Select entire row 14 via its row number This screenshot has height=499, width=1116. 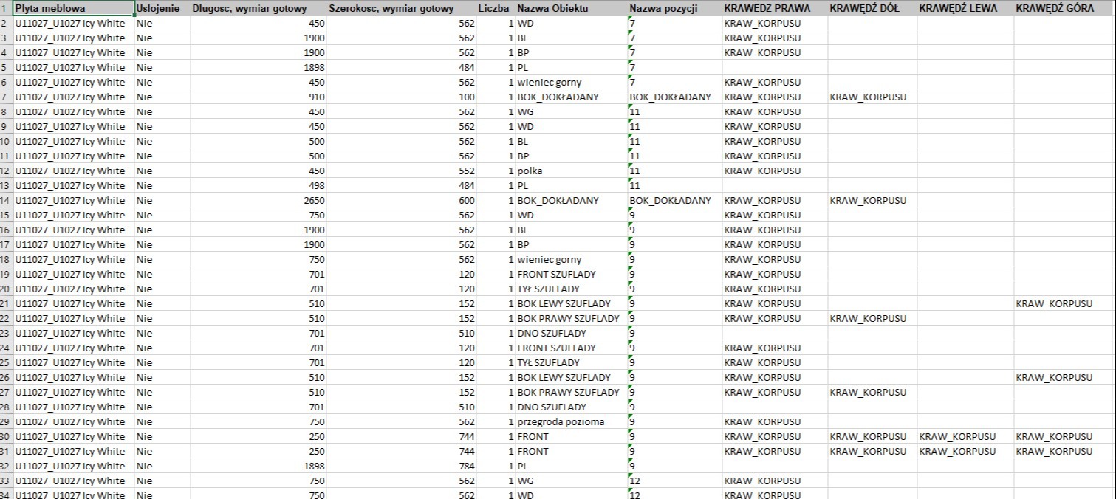point(5,200)
